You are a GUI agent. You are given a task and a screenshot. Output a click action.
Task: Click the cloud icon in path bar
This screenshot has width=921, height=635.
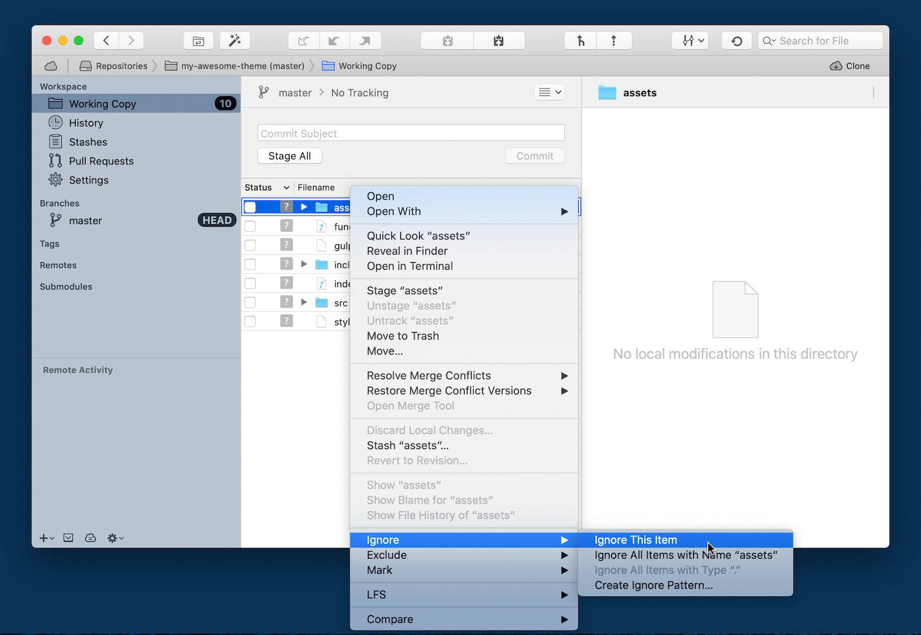pos(51,66)
